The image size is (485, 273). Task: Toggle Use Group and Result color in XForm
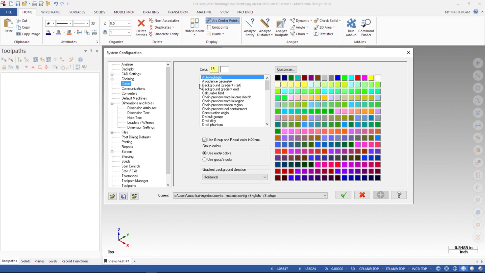(x=204, y=139)
